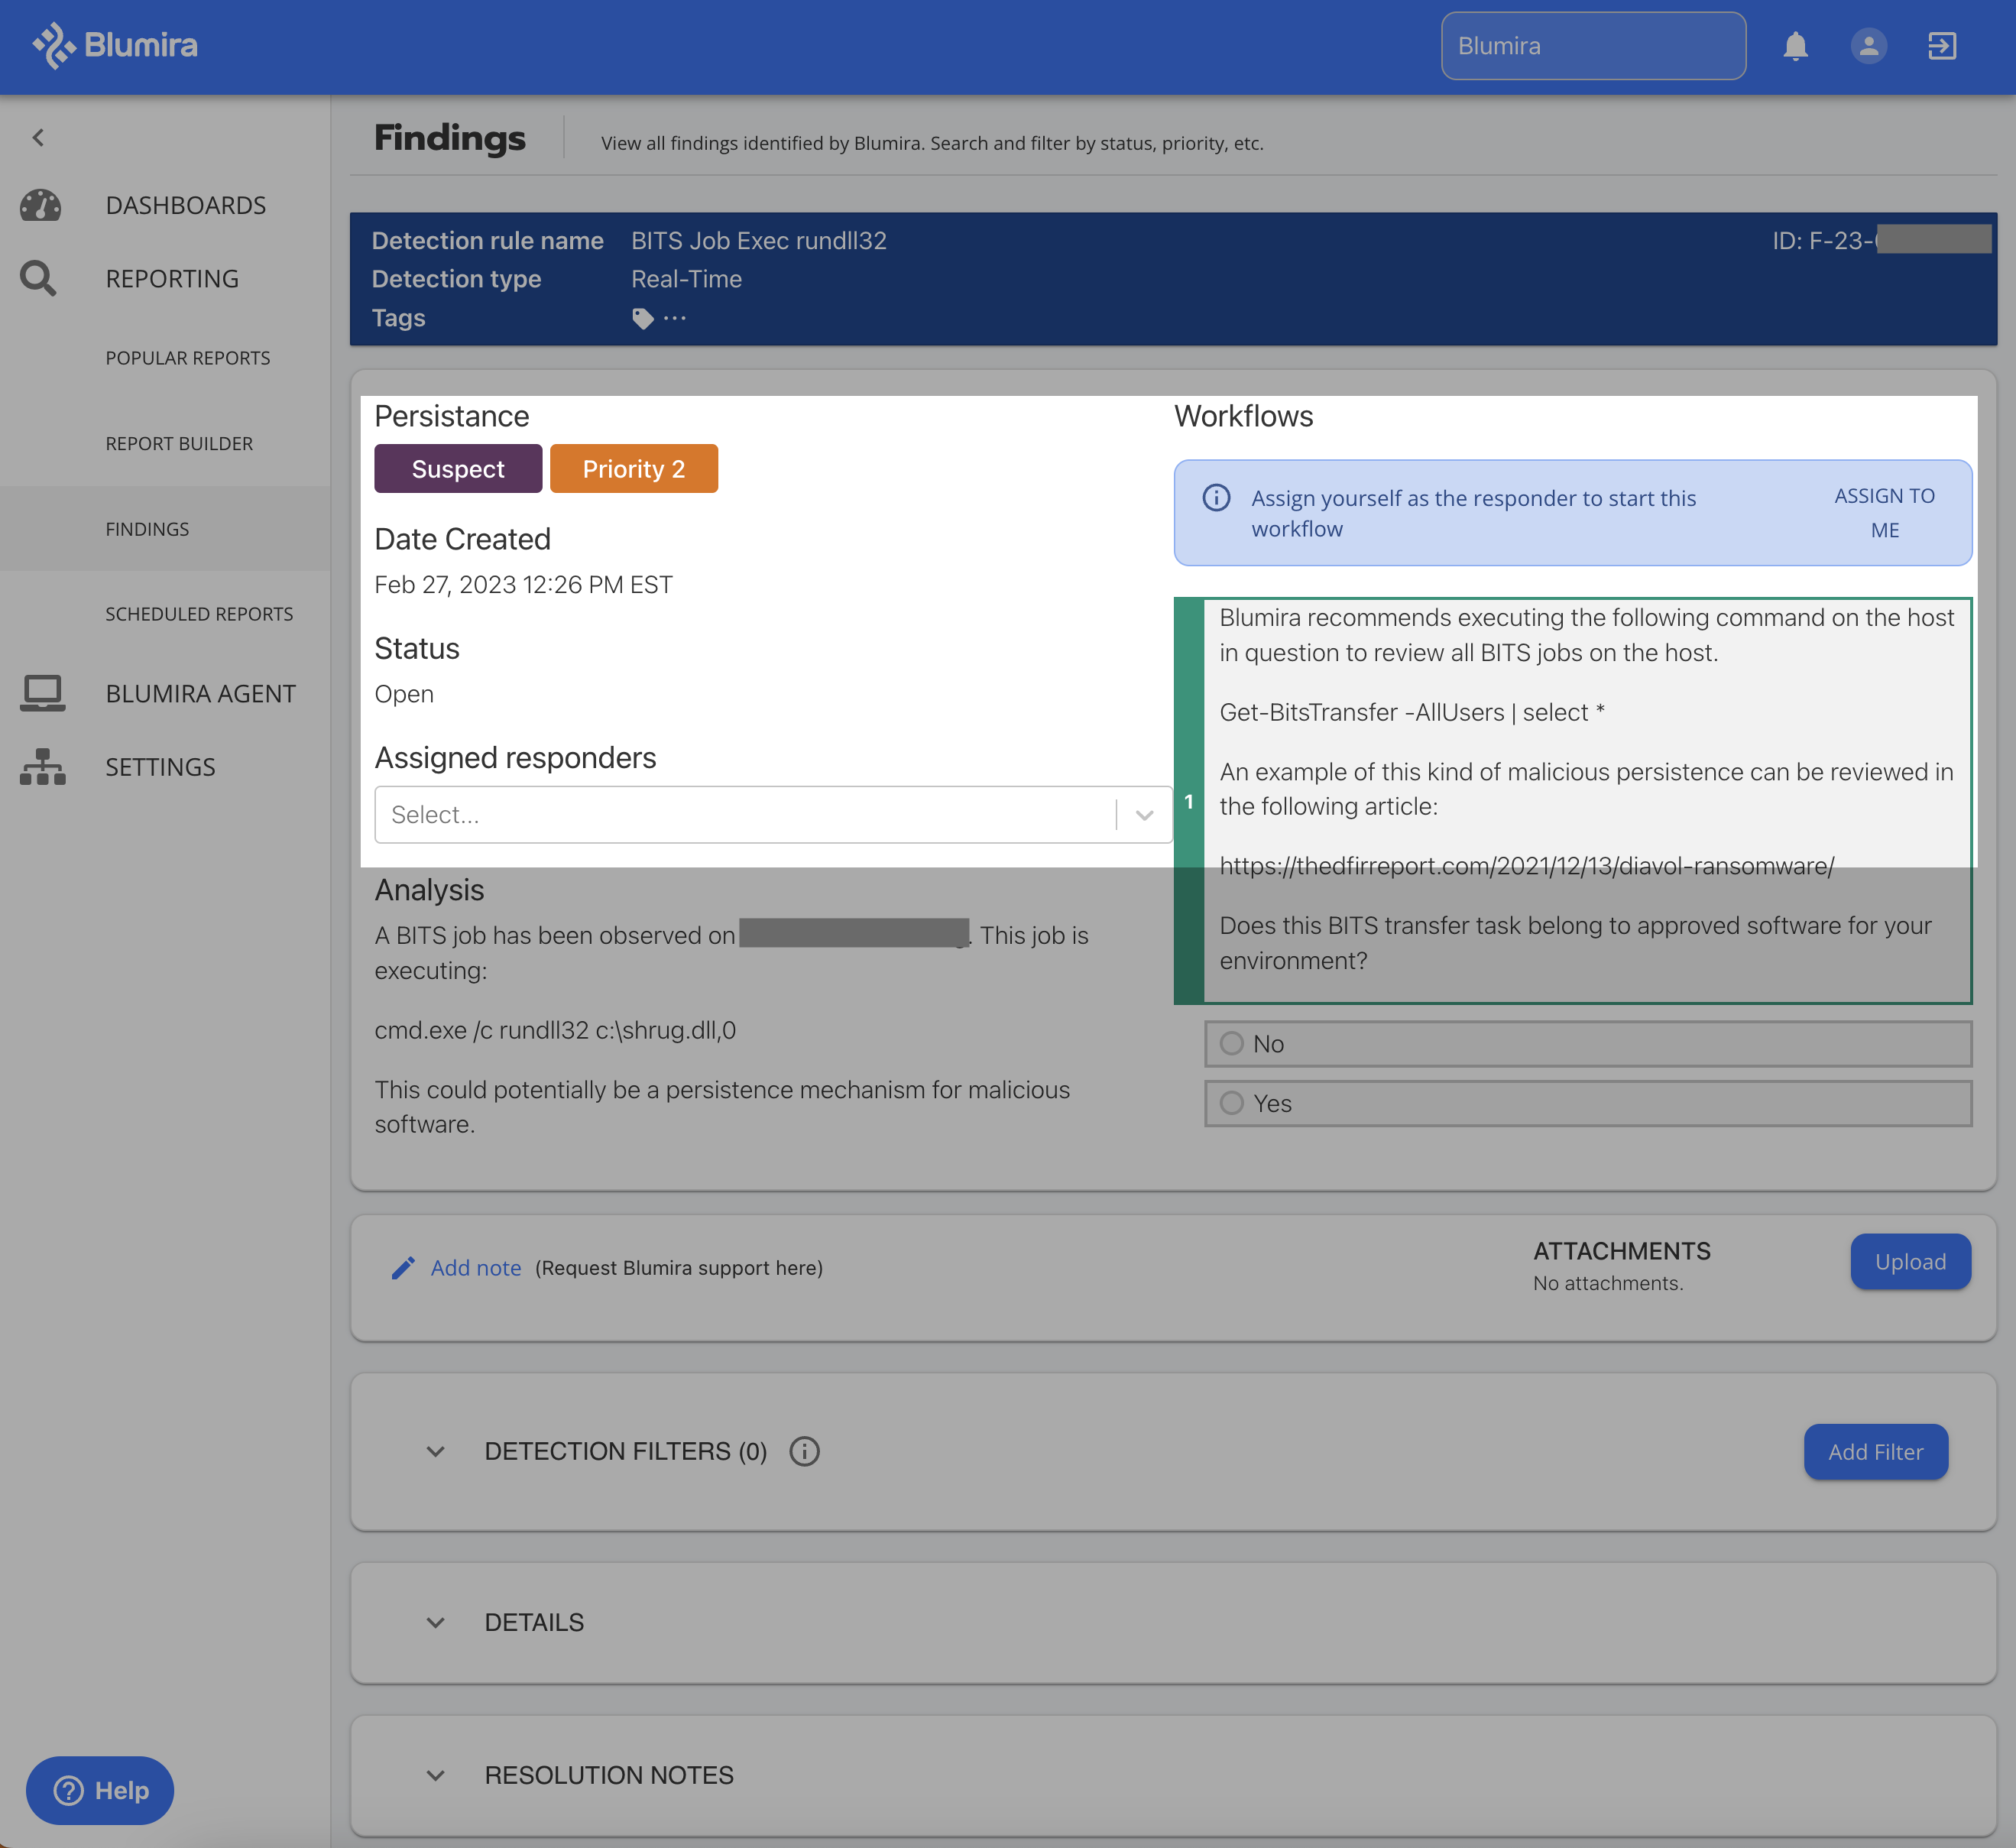2016x1848 pixels.
Task: Click the Upload attachments button
Action: 1910,1262
